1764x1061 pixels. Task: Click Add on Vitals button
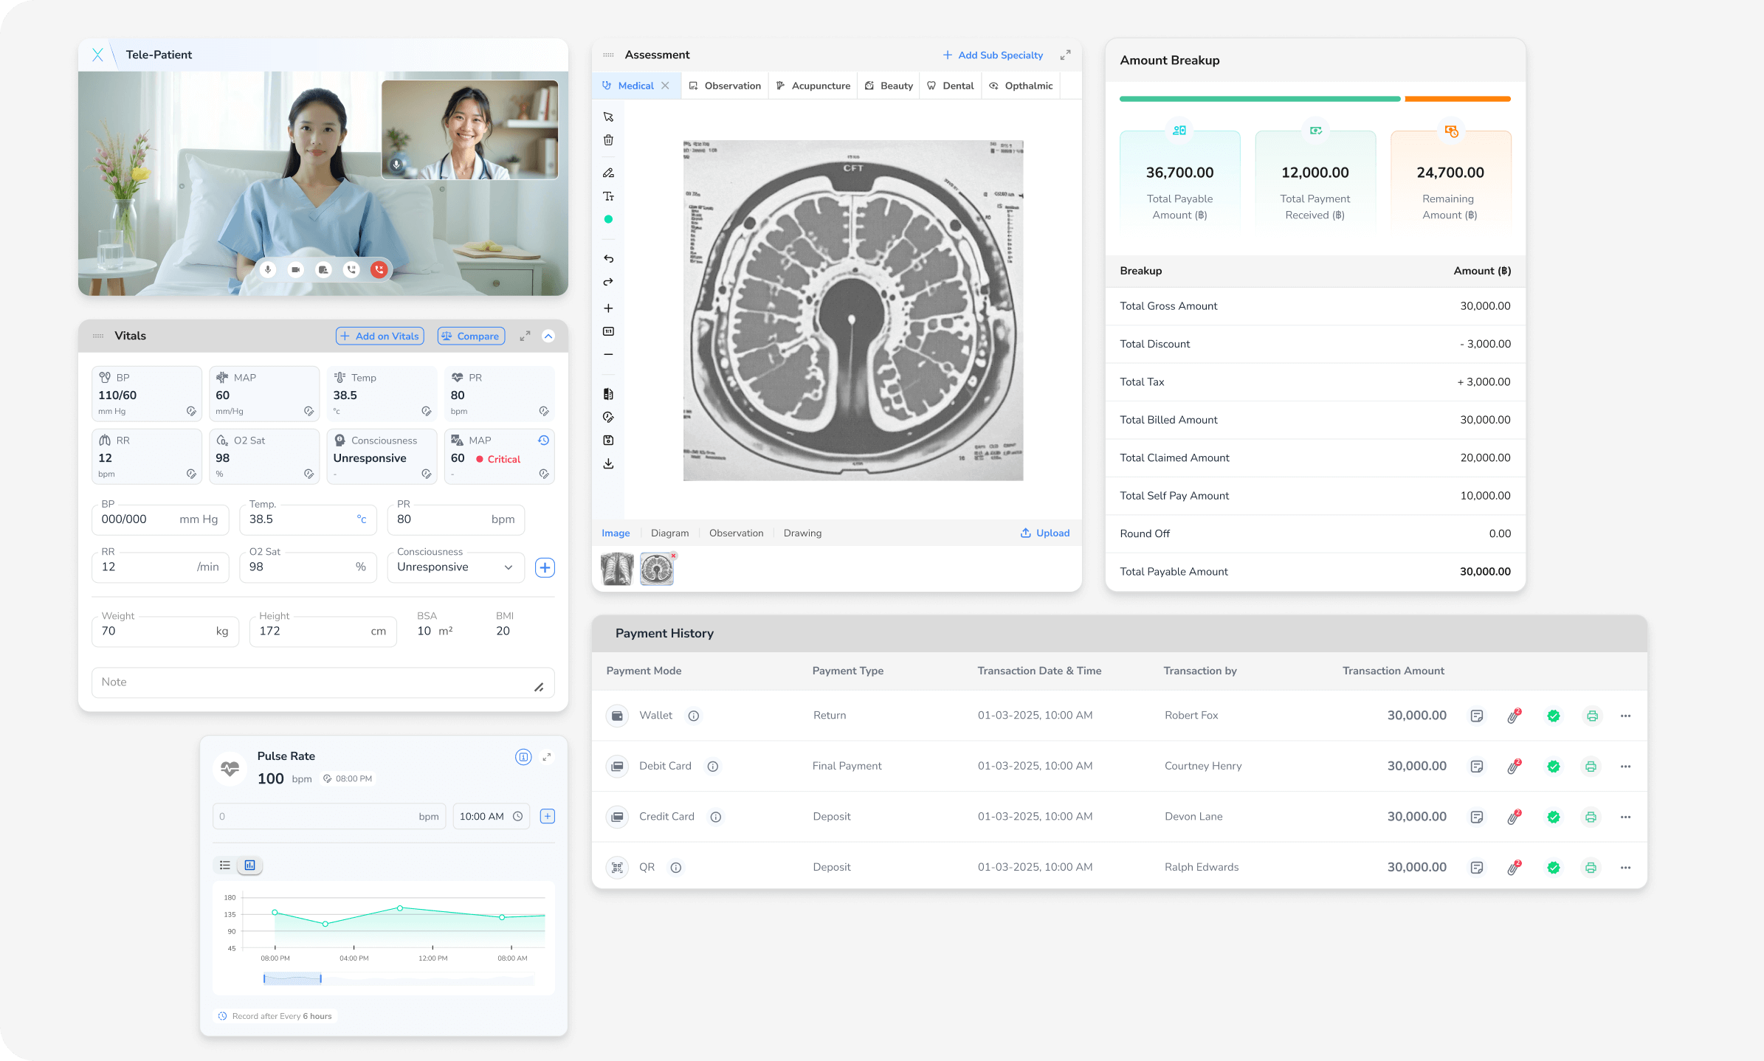click(380, 336)
